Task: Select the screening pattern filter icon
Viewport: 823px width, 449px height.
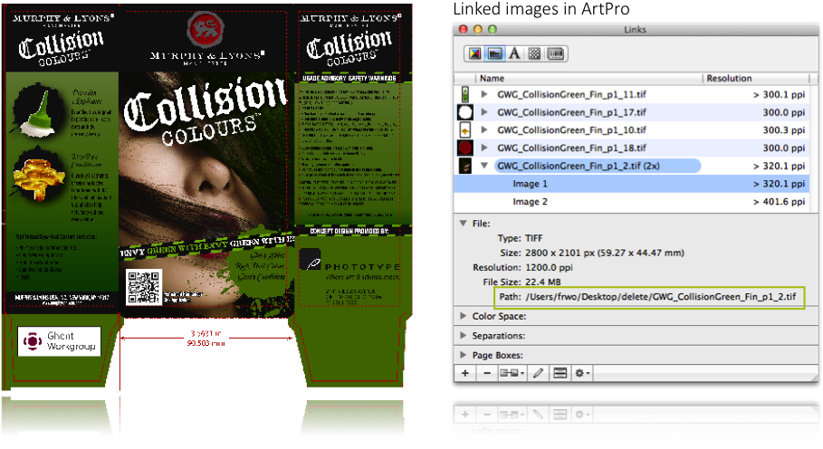Action: coord(534,53)
